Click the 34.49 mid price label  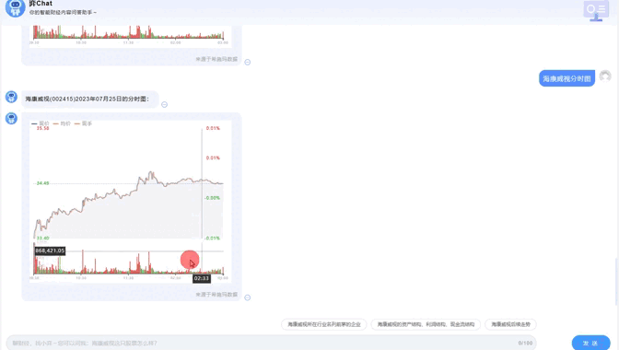42,183
